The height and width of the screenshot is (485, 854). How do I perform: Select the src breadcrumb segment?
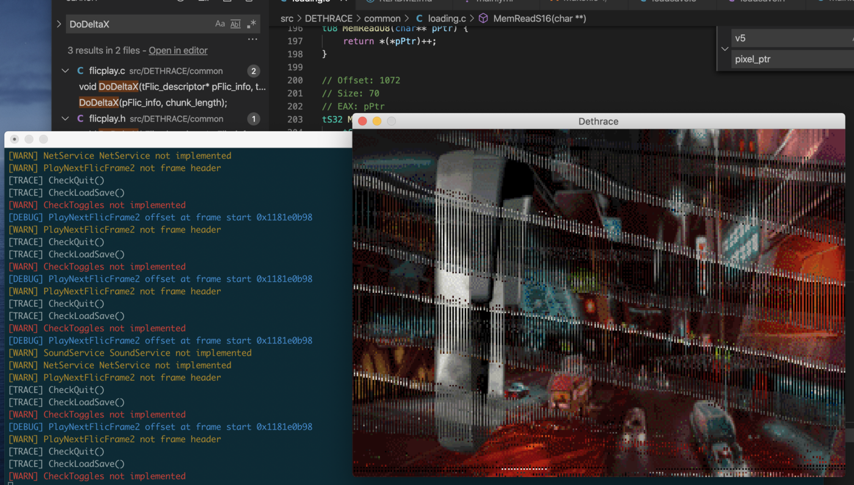287,19
